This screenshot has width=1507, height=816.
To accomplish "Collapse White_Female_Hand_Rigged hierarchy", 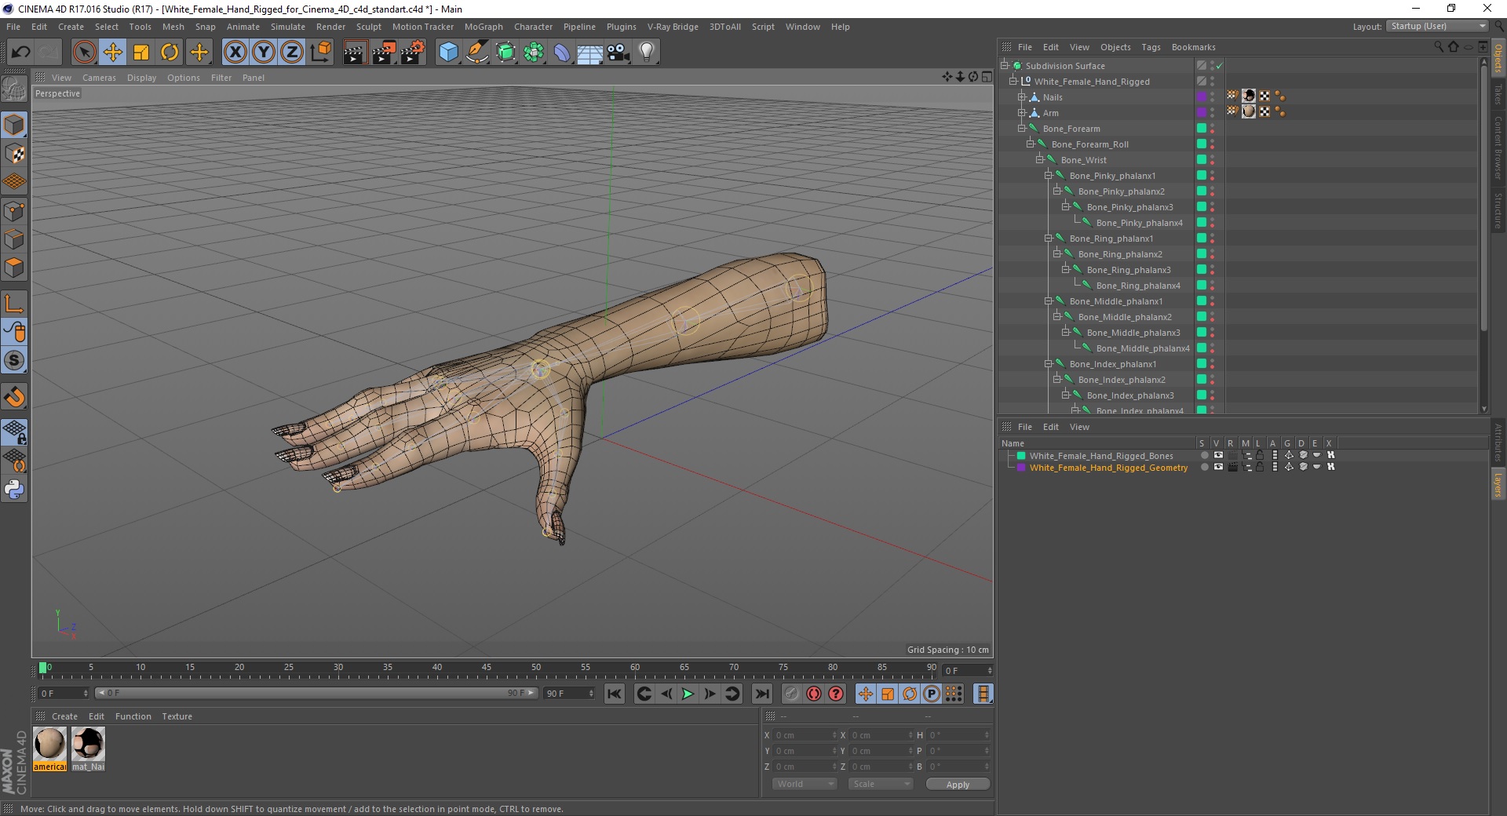I will point(1013,82).
